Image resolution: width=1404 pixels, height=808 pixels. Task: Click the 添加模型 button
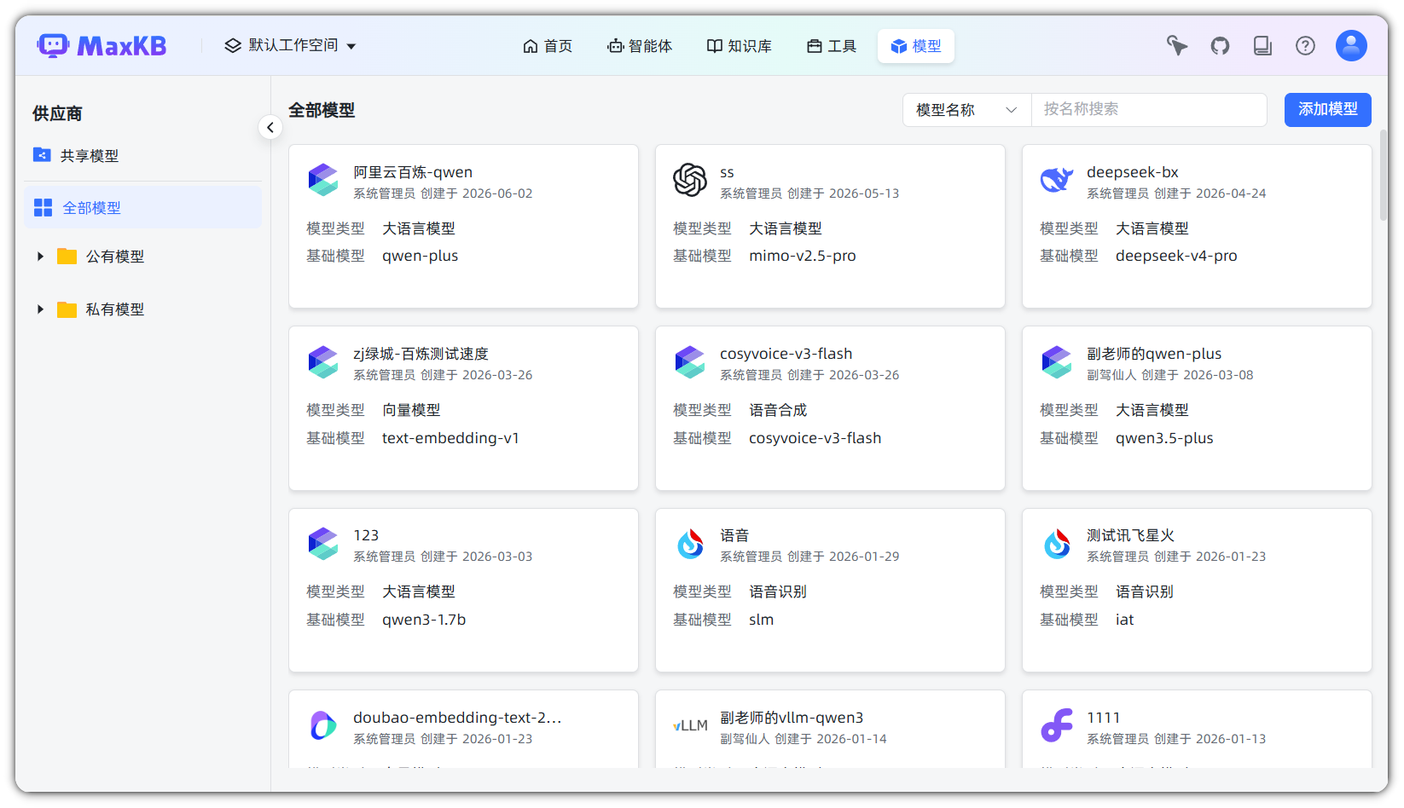pyautogui.click(x=1327, y=110)
